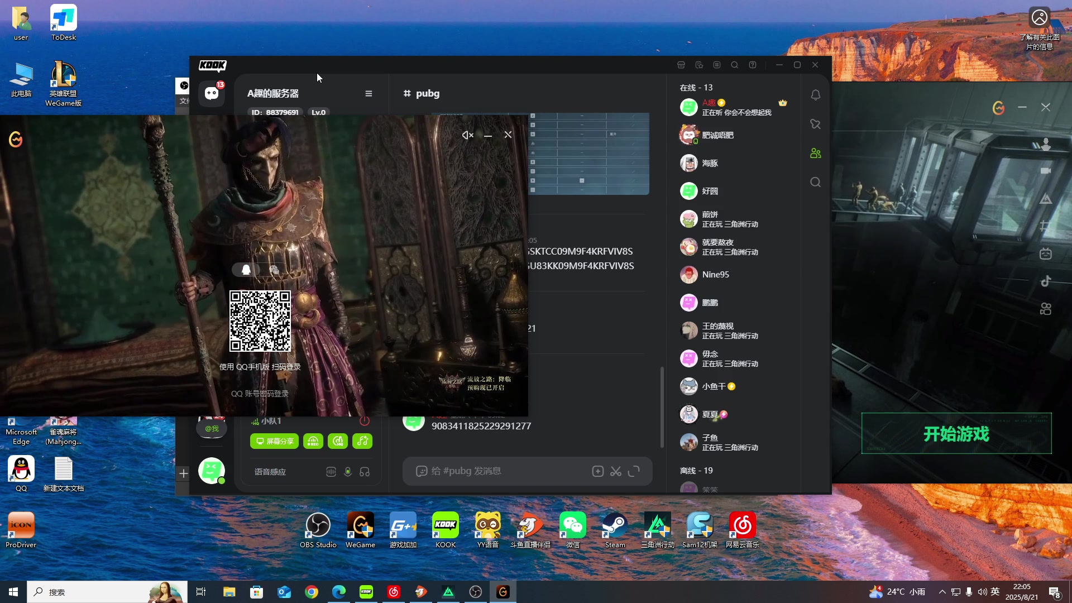The width and height of the screenshot is (1072, 603).
Task: Switch to WeChat login tab in launcher
Action: pos(274,270)
